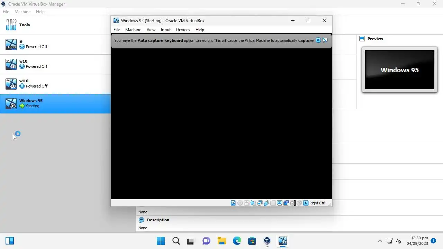Select the w10 virtual machine

pyautogui.click(x=55, y=64)
